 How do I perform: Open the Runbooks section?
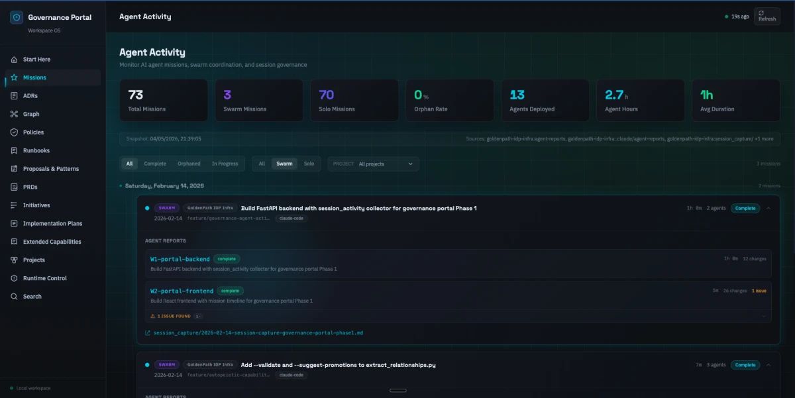tap(53, 150)
